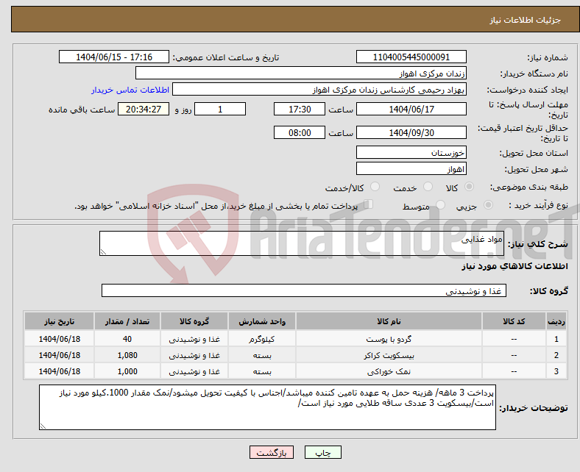
Task: Click the نمک خوراکی item cell
Action: 389,371
